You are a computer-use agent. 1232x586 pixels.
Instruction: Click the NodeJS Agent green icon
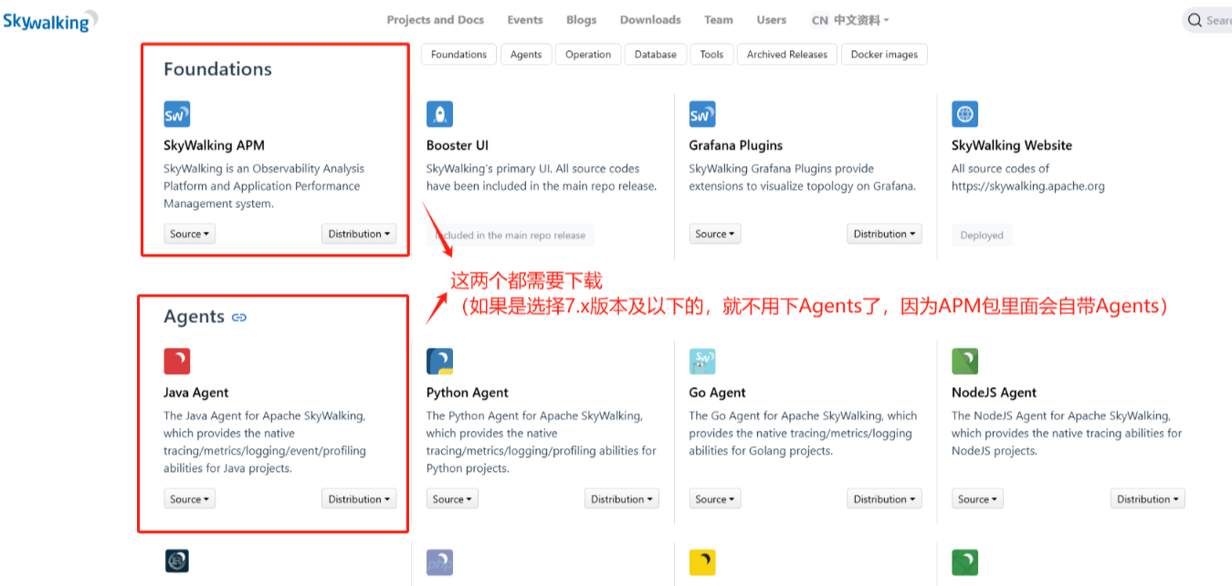(965, 361)
